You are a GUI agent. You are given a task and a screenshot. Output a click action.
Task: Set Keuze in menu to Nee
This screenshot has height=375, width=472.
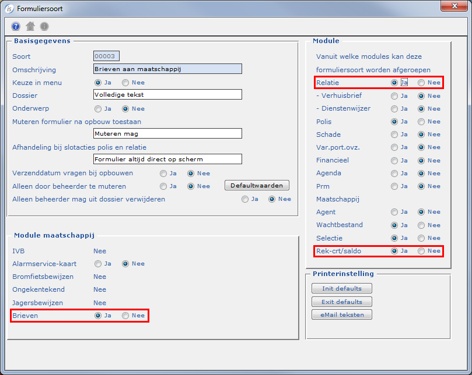[x=125, y=83]
